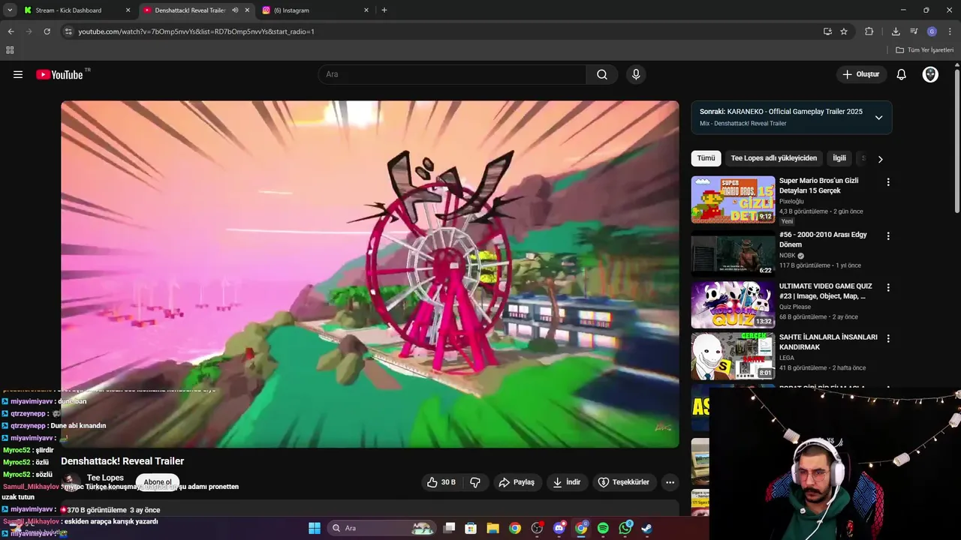Open the NOBK channel link
The width and height of the screenshot is (961, 540).
(x=787, y=256)
